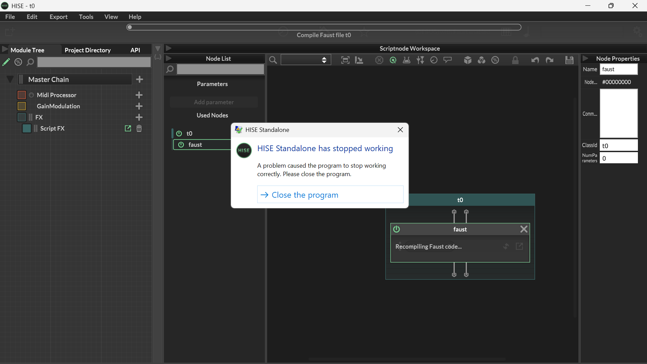Screen dimensions: 647x364
Task: Toggle the GainModulation yellow square
Action: pyautogui.click(x=22, y=106)
